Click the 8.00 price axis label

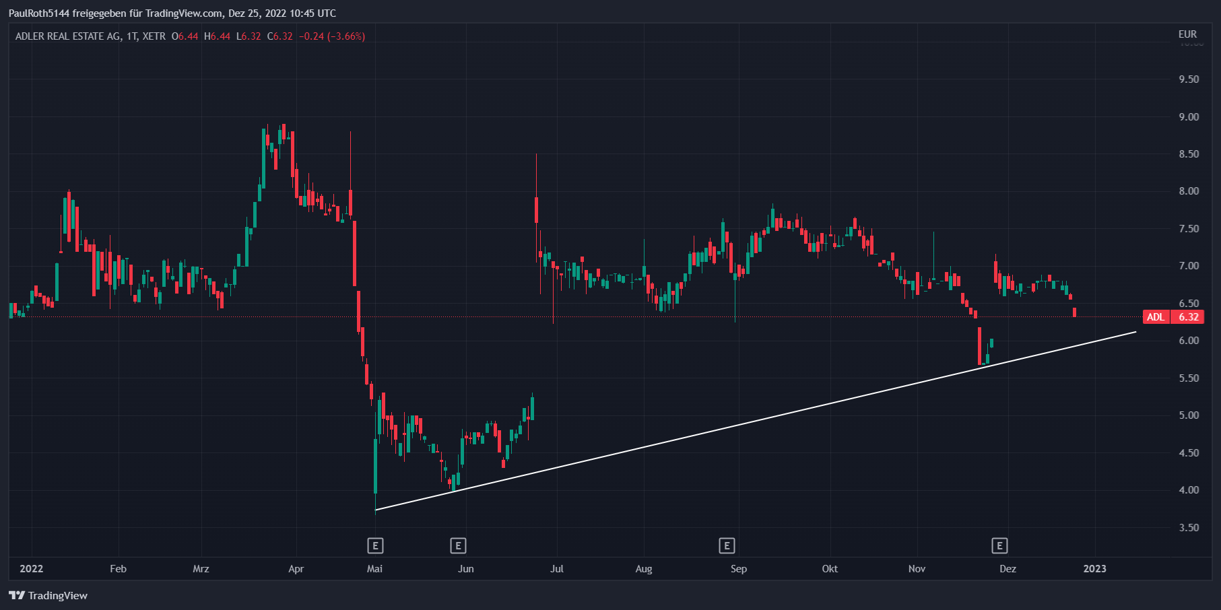(x=1189, y=191)
